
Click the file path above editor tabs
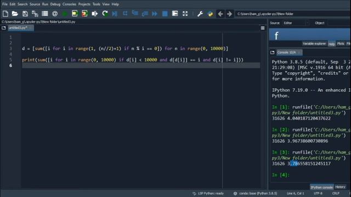38,22
